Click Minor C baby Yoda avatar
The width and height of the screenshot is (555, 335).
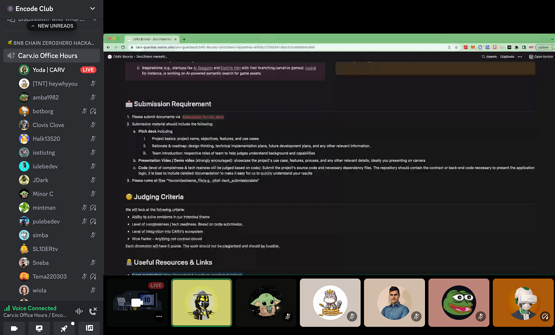(x=24, y=194)
